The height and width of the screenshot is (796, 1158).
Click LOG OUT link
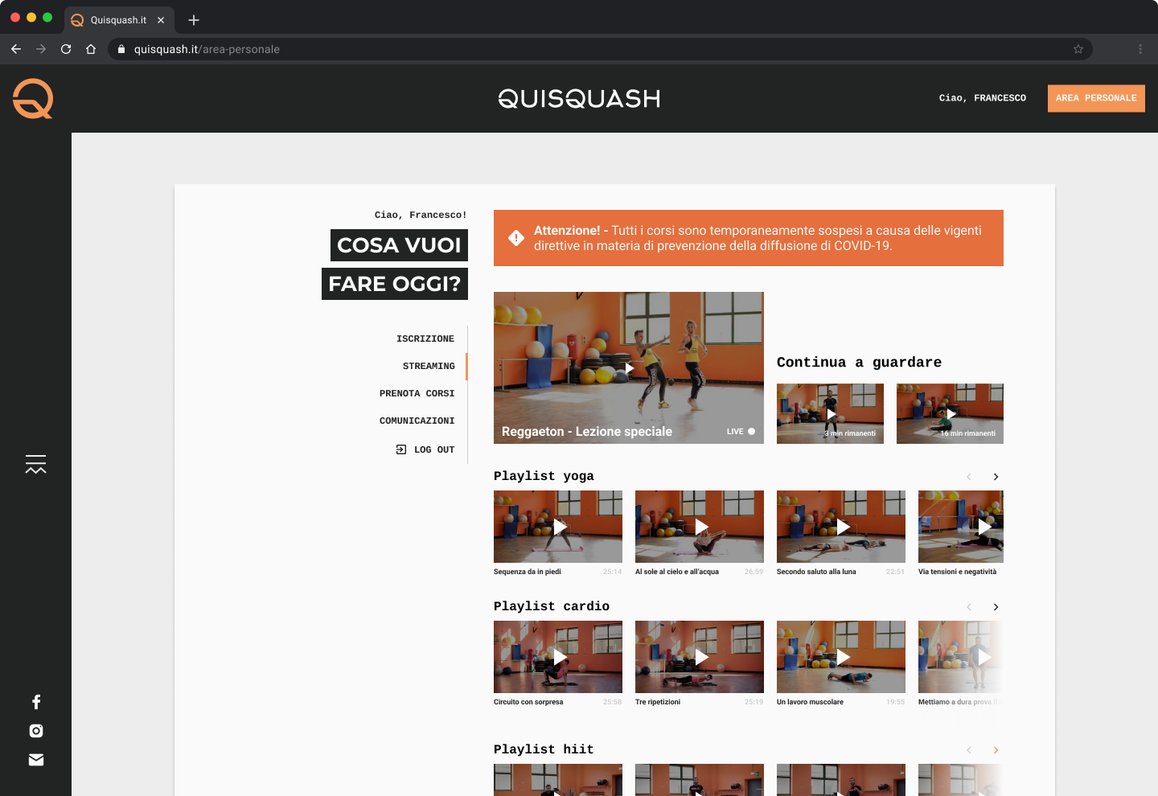425,449
